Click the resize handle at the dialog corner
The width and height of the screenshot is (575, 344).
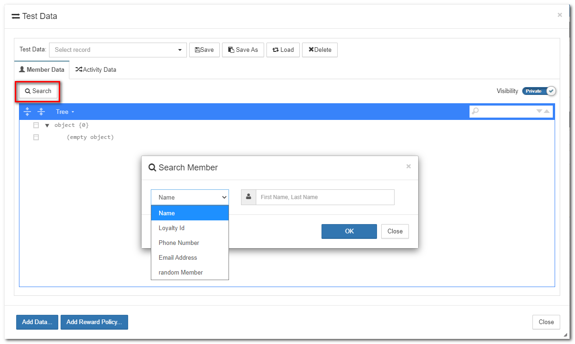point(565,335)
